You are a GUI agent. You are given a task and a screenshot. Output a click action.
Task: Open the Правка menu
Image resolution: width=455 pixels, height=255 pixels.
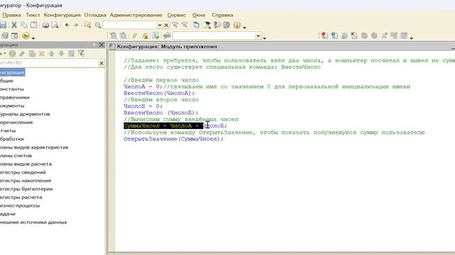point(11,15)
